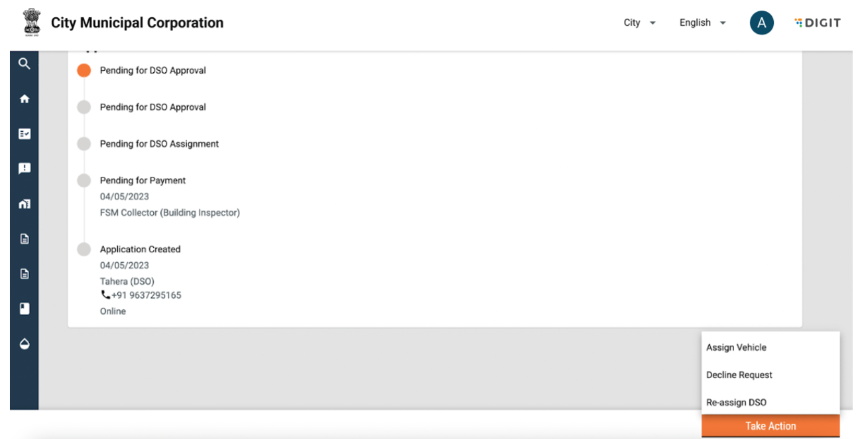
Task: Open the checklist icon in the sidebar
Action: [x=25, y=134]
